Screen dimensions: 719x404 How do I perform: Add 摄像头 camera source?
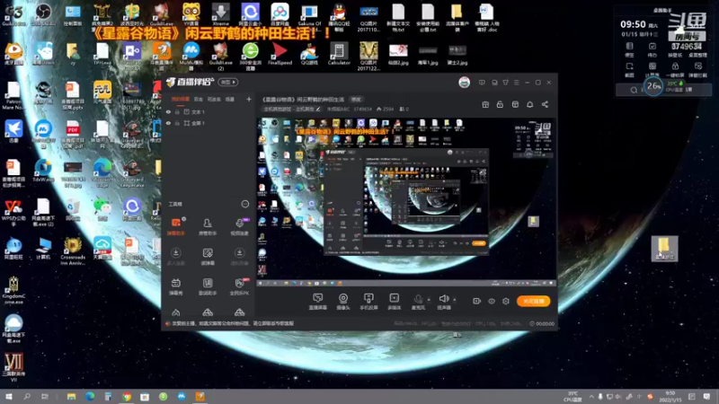343,302
